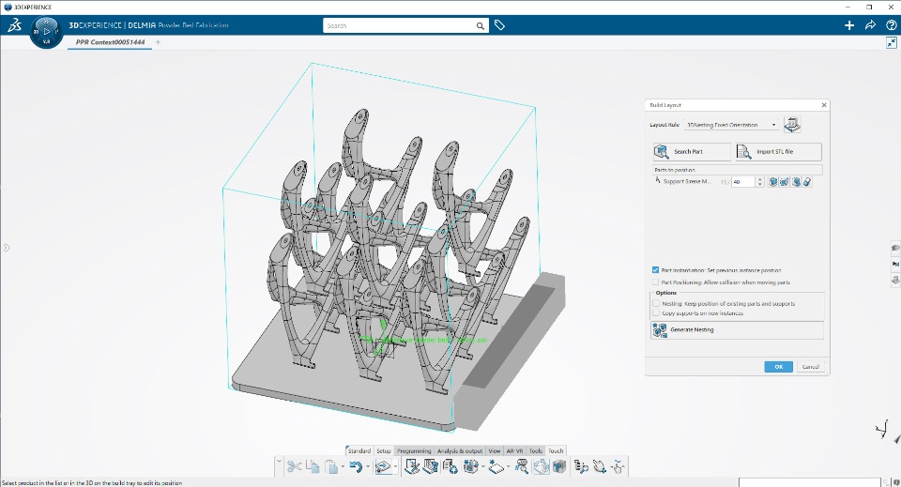Click the solid cube toolbar icon
The width and height of the screenshot is (901, 487).
(x=559, y=466)
